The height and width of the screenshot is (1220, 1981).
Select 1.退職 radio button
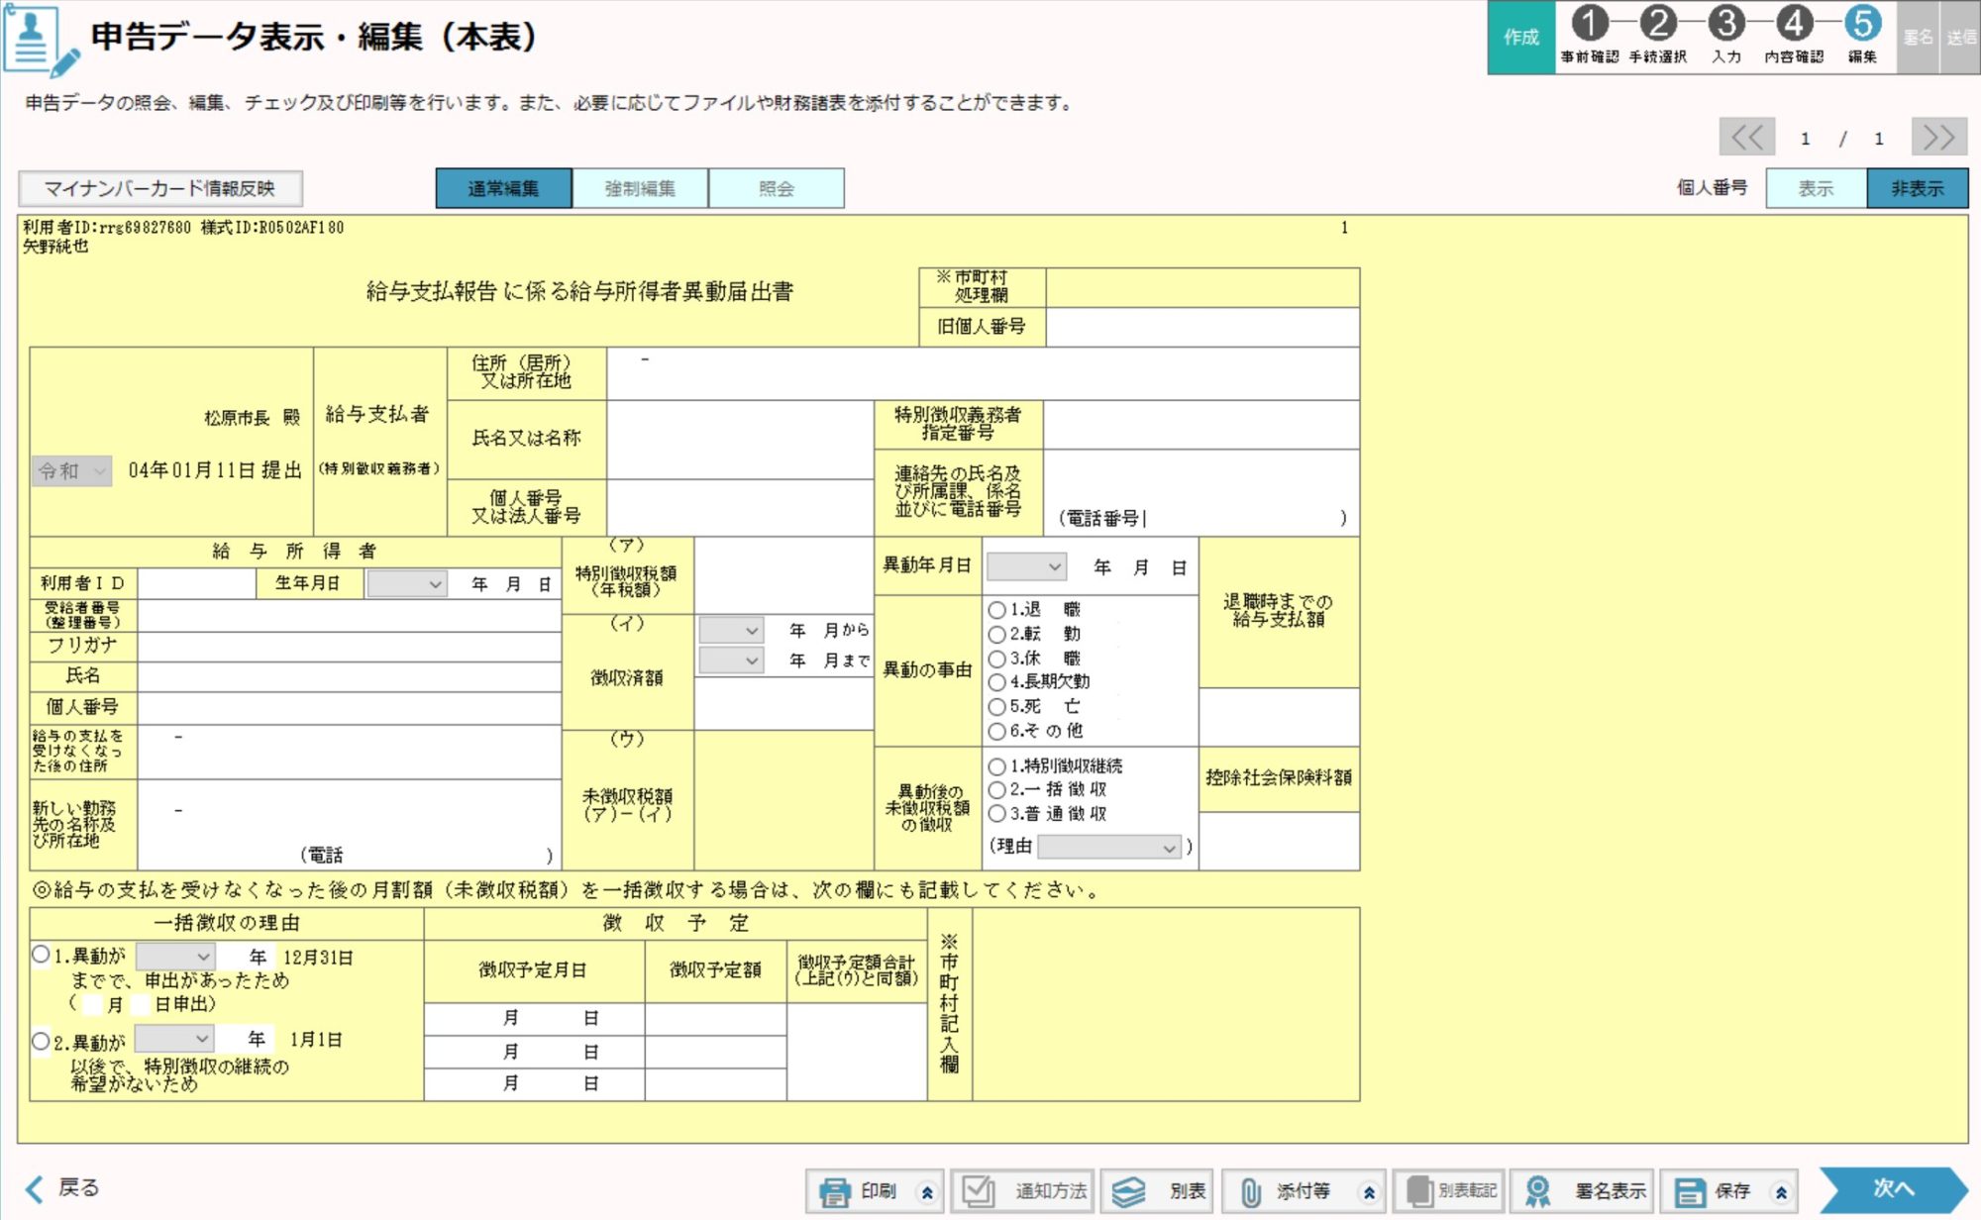[996, 610]
